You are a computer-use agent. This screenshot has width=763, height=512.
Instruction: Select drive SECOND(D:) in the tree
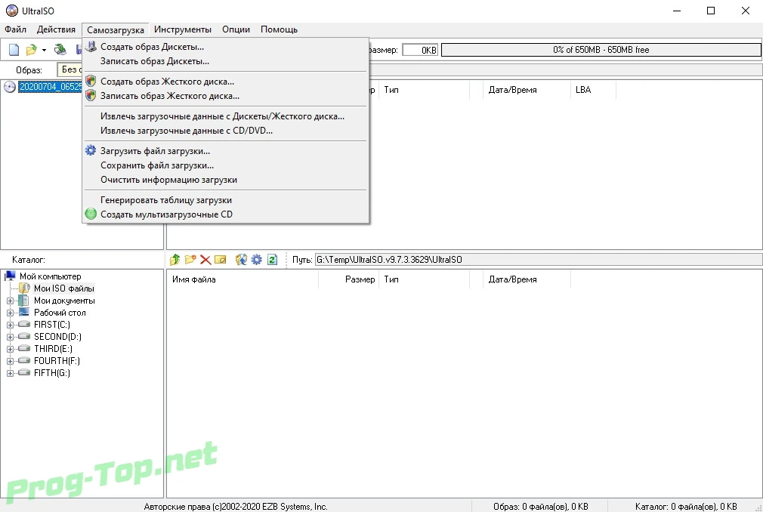coord(57,337)
